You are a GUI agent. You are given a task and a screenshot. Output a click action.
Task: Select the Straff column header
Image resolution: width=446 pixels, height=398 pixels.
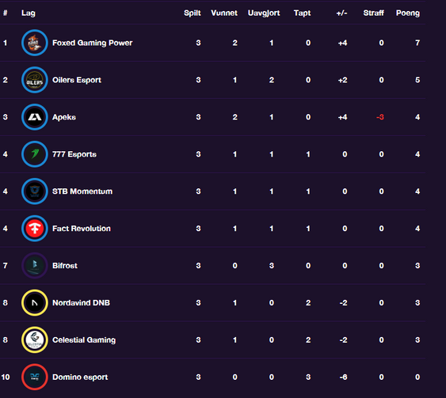(x=373, y=13)
